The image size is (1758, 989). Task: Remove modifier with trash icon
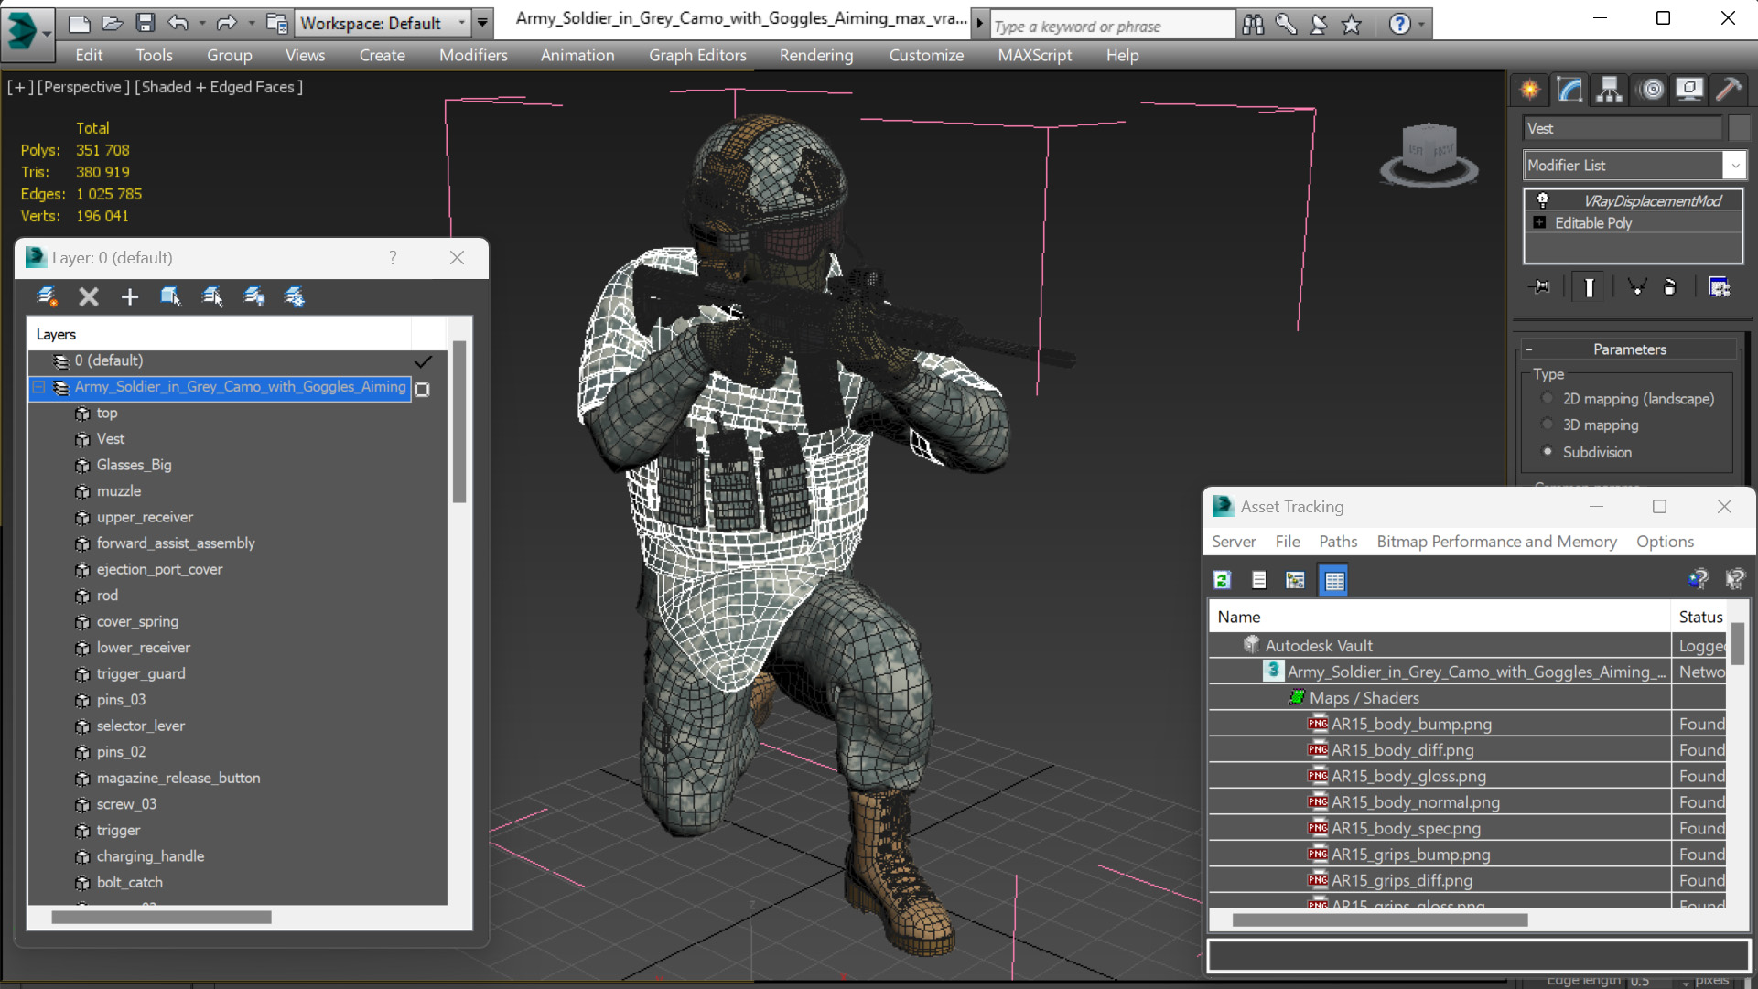pyautogui.click(x=1670, y=287)
